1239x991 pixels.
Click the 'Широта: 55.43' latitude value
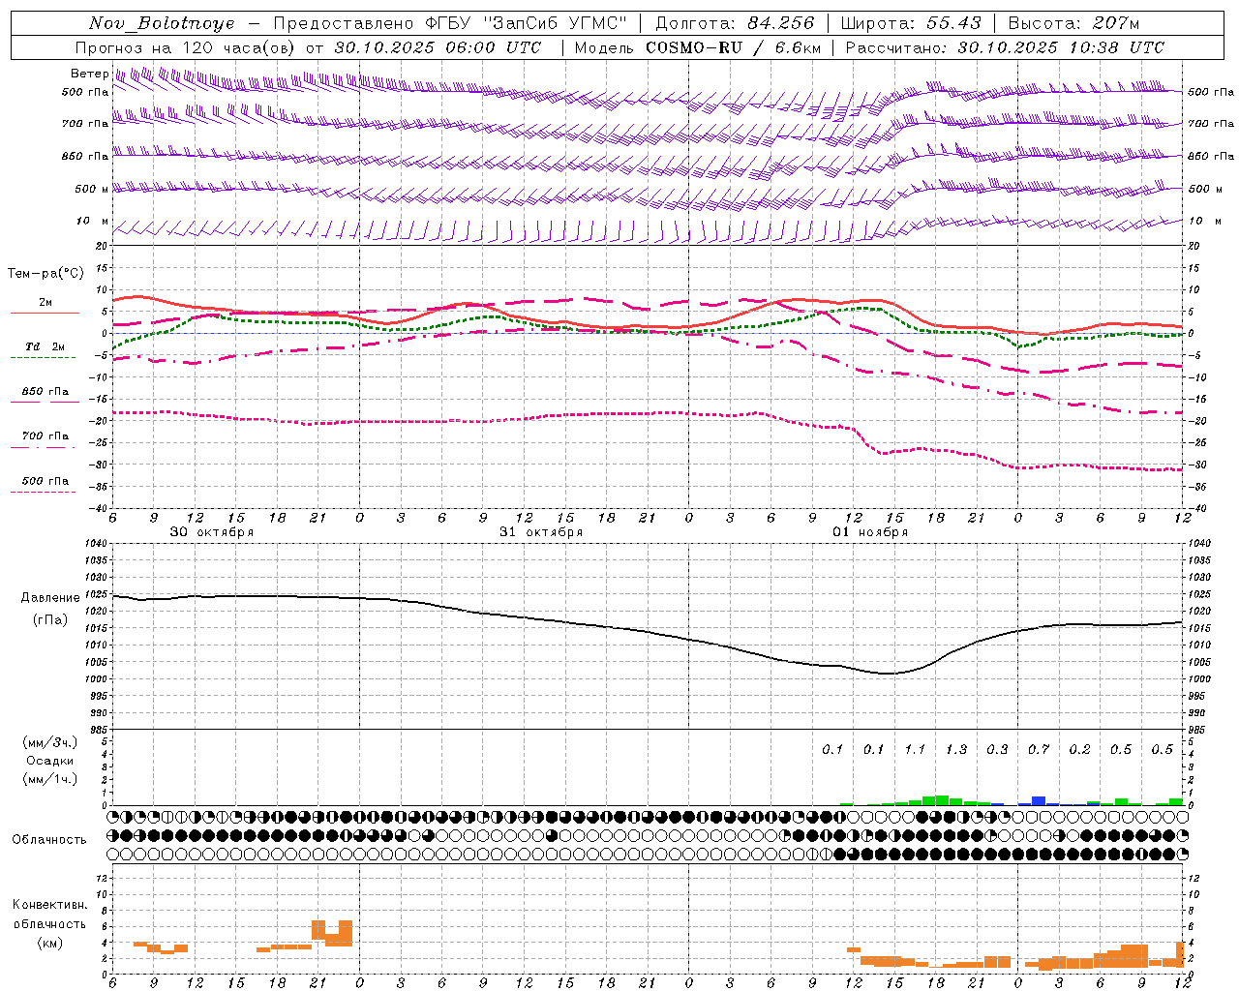click(x=911, y=23)
